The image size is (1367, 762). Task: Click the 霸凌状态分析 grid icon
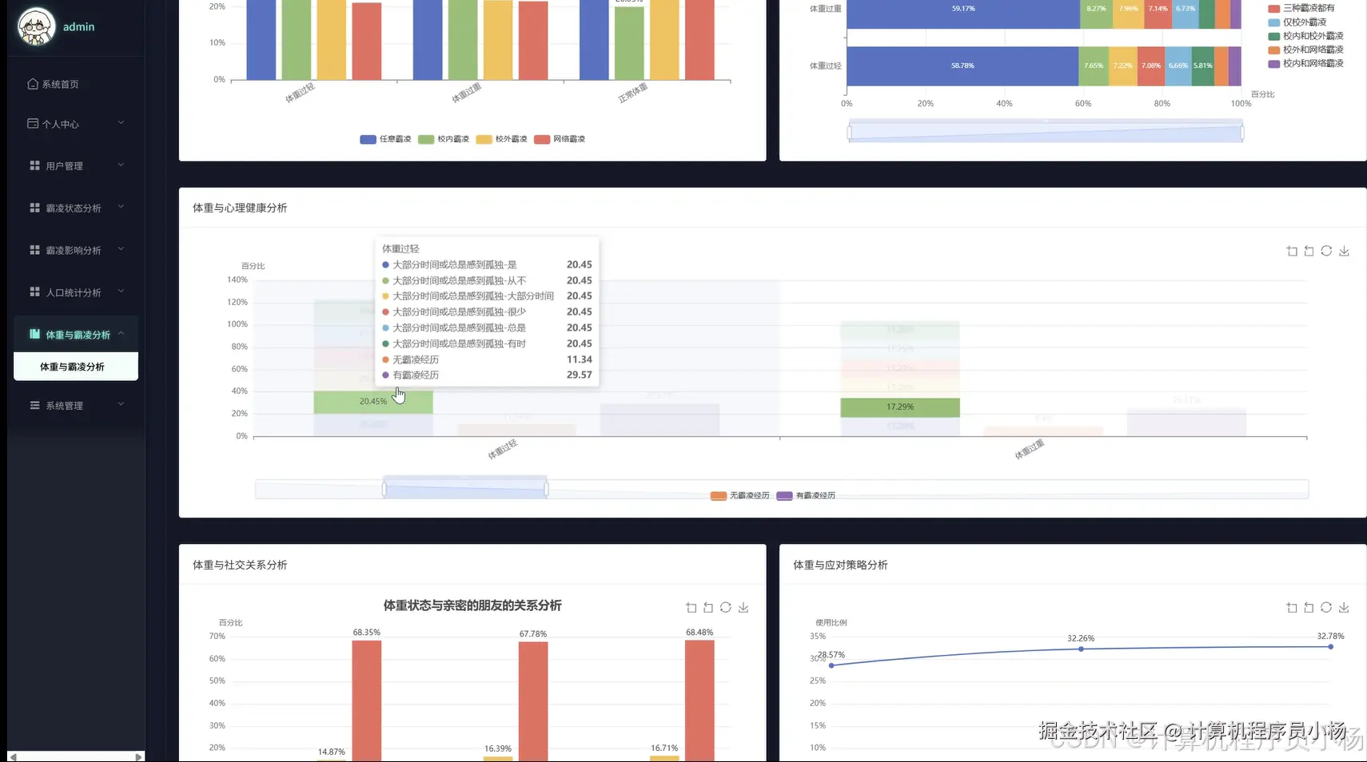(x=34, y=208)
